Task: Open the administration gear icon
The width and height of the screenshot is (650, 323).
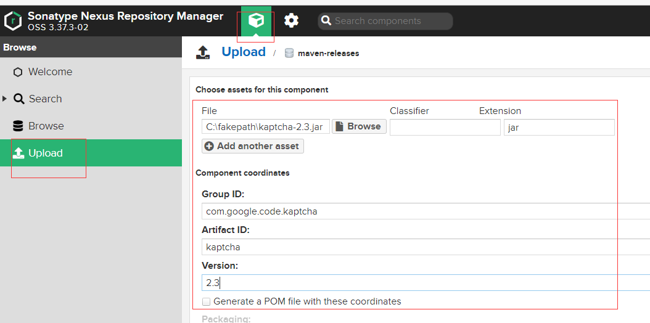Action: click(x=291, y=21)
